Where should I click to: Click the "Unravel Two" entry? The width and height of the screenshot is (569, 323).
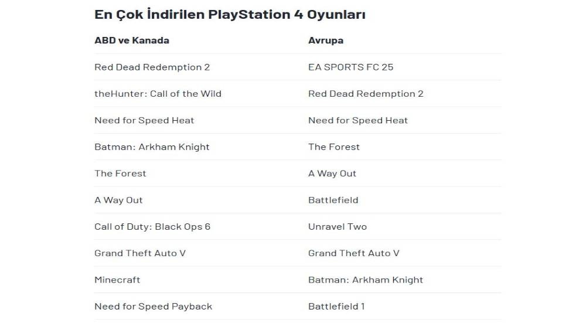pyautogui.click(x=338, y=226)
